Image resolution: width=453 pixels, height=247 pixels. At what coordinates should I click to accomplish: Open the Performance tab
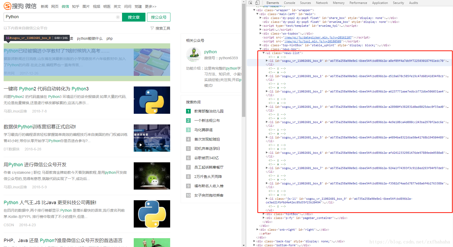click(x=358, y=3)
